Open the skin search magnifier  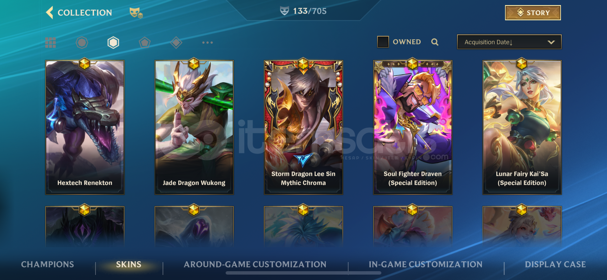435,42
